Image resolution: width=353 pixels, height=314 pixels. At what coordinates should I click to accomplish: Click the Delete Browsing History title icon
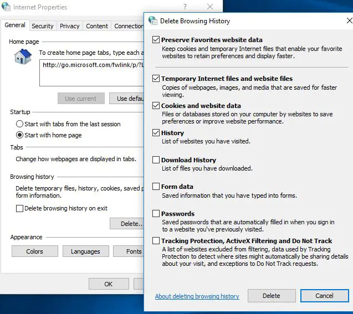click(153, 21)
